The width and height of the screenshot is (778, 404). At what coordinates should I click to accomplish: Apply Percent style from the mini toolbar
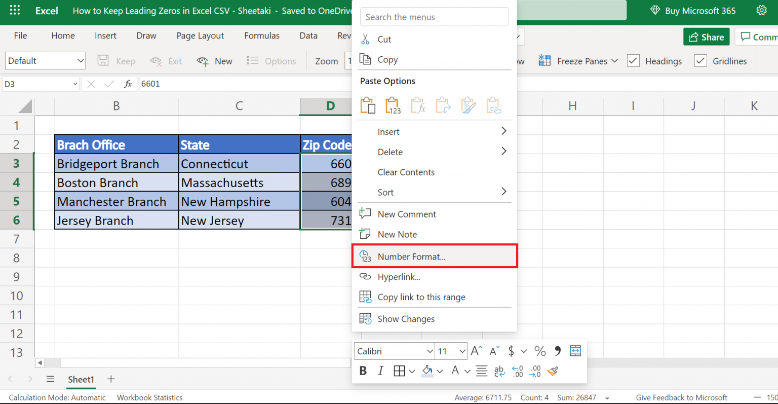pos(539,350)
